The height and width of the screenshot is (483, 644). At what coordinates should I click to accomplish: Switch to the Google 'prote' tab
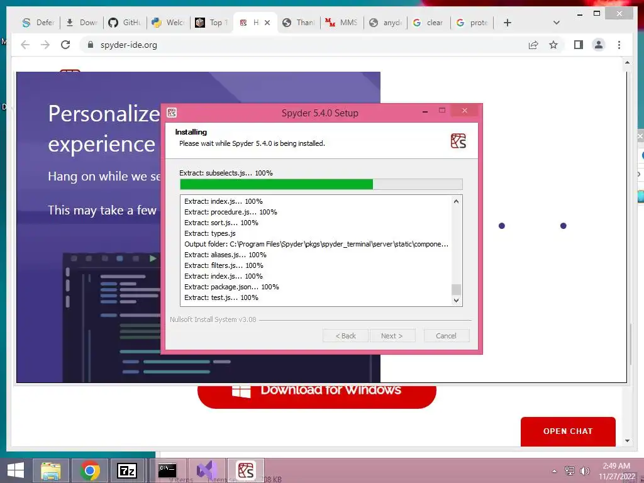coord(472,23)
